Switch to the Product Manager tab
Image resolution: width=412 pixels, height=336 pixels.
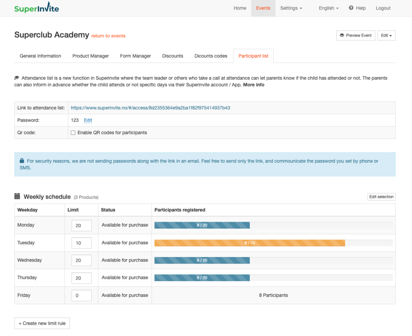click(x=91, y=56)
